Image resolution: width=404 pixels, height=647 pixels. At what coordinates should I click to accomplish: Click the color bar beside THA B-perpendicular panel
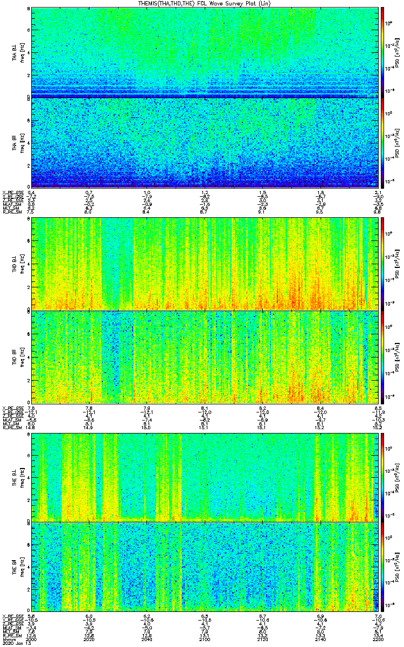tap(383, 52)
